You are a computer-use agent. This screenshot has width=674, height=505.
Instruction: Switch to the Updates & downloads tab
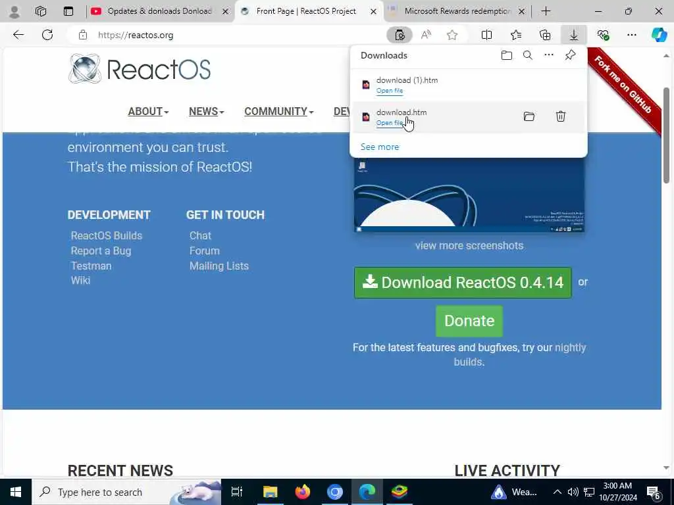tap(159, 11)
